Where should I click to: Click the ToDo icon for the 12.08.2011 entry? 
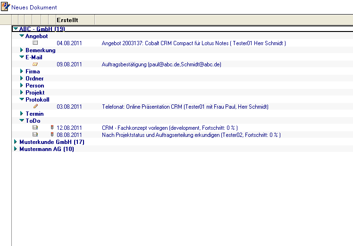tap(35, 127)
